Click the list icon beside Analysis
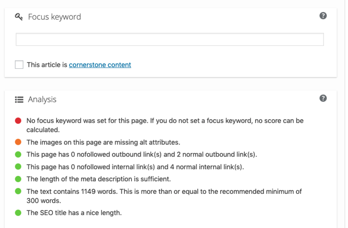This screenshot has height=228, width=348. pyautogui.click(x=19, y=99)
